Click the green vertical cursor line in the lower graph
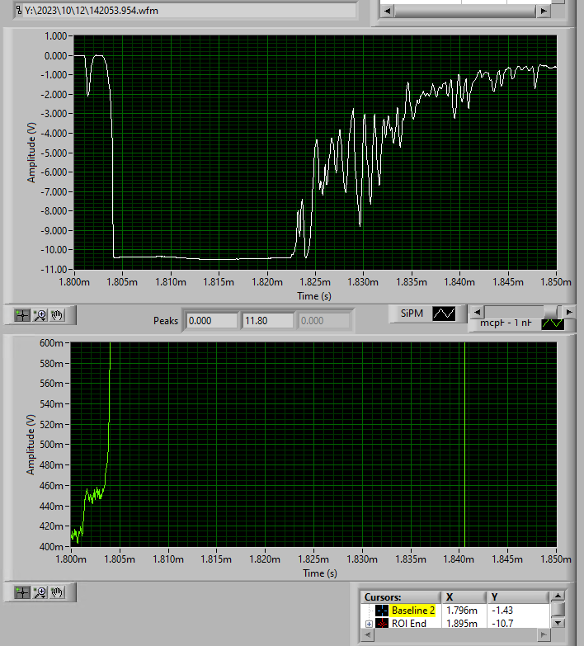 tap(464, 444)
